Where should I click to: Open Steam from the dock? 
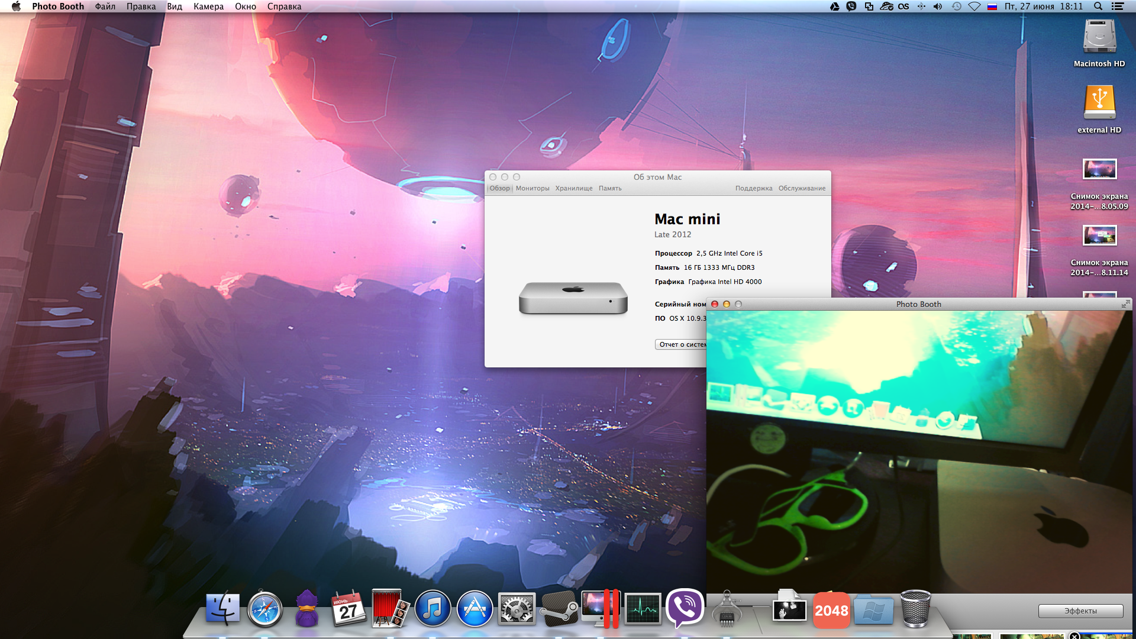point(559,609)
